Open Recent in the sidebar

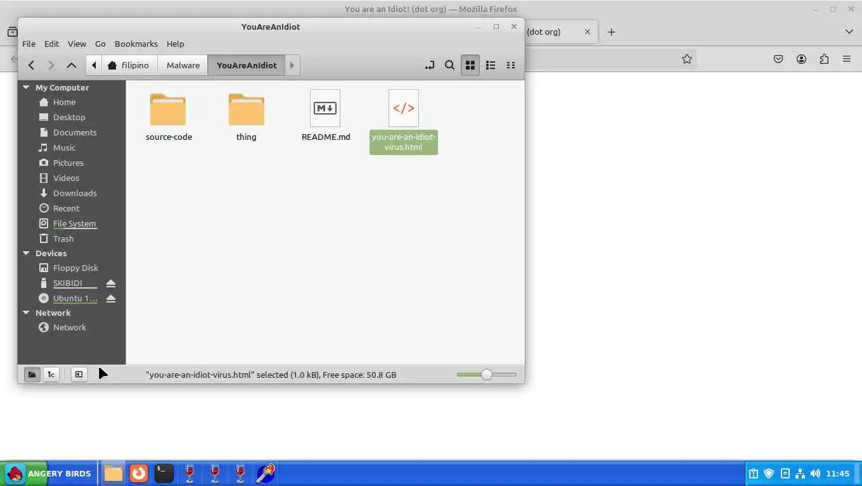(66, 208)
